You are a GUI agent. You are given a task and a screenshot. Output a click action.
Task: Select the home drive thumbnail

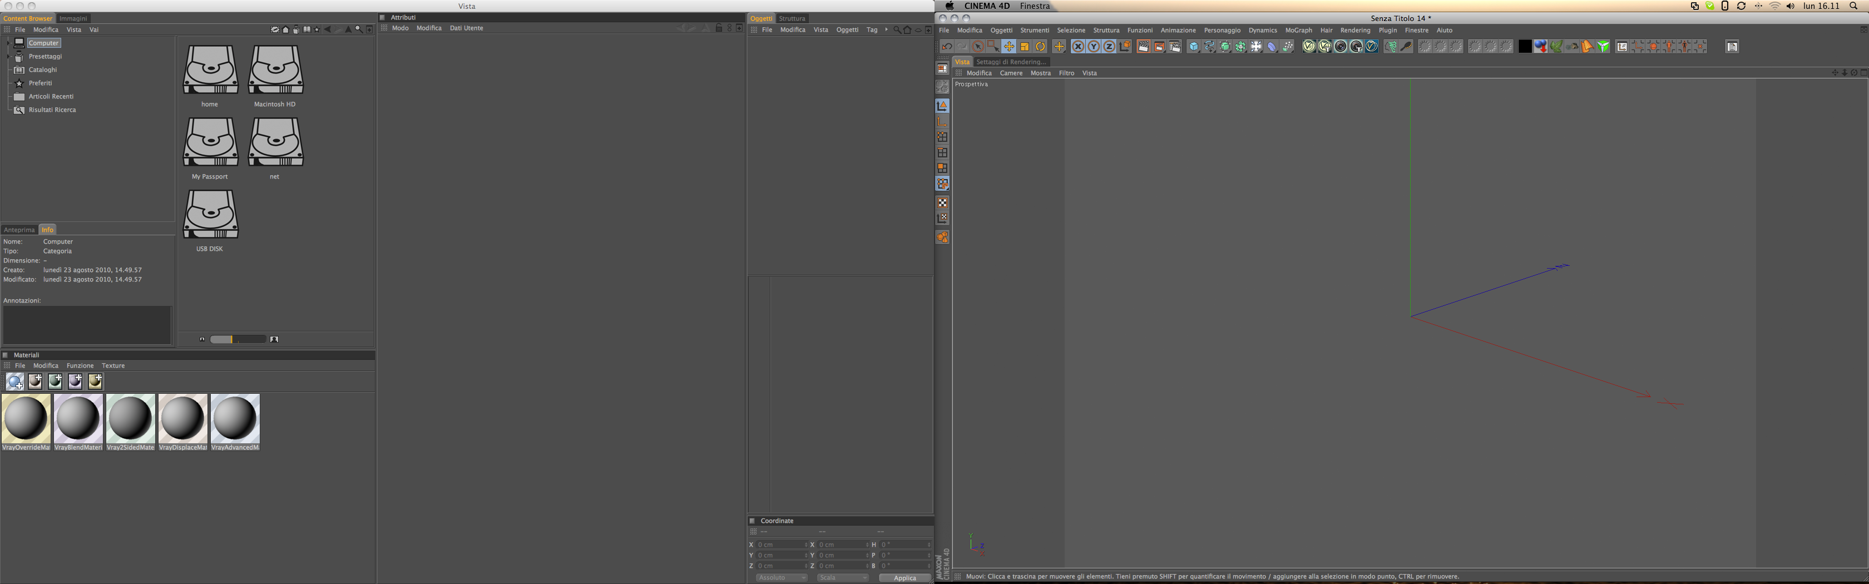point(210,71)
